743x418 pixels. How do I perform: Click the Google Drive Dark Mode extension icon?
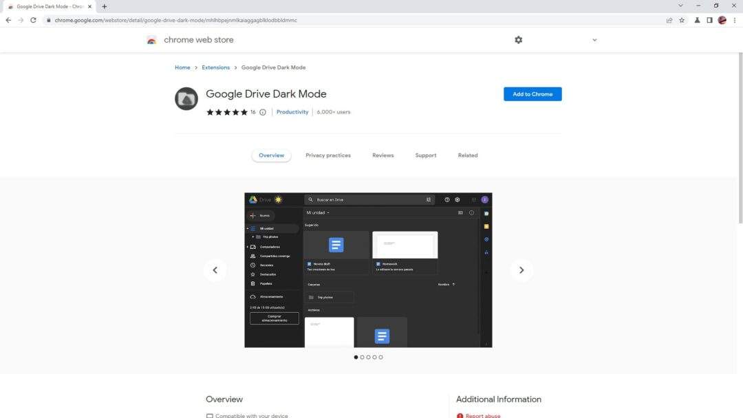tap(186, 98)
